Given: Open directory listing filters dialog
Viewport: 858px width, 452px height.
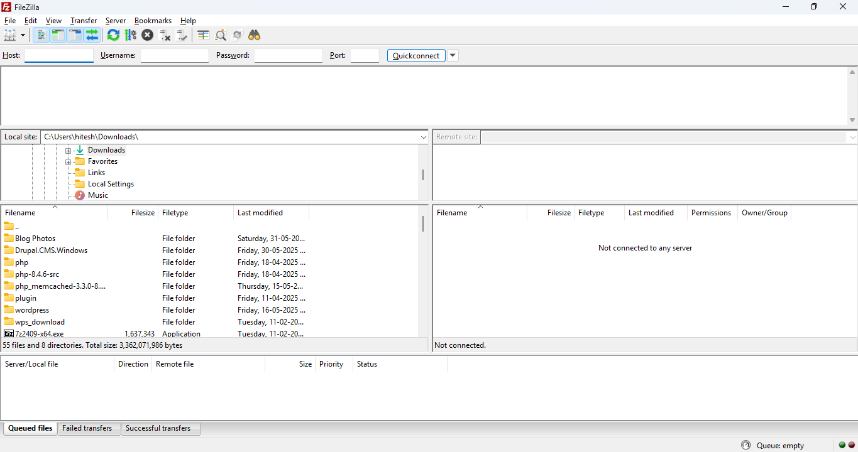Looking at the screenshot, I should click(x=203, y=35).
